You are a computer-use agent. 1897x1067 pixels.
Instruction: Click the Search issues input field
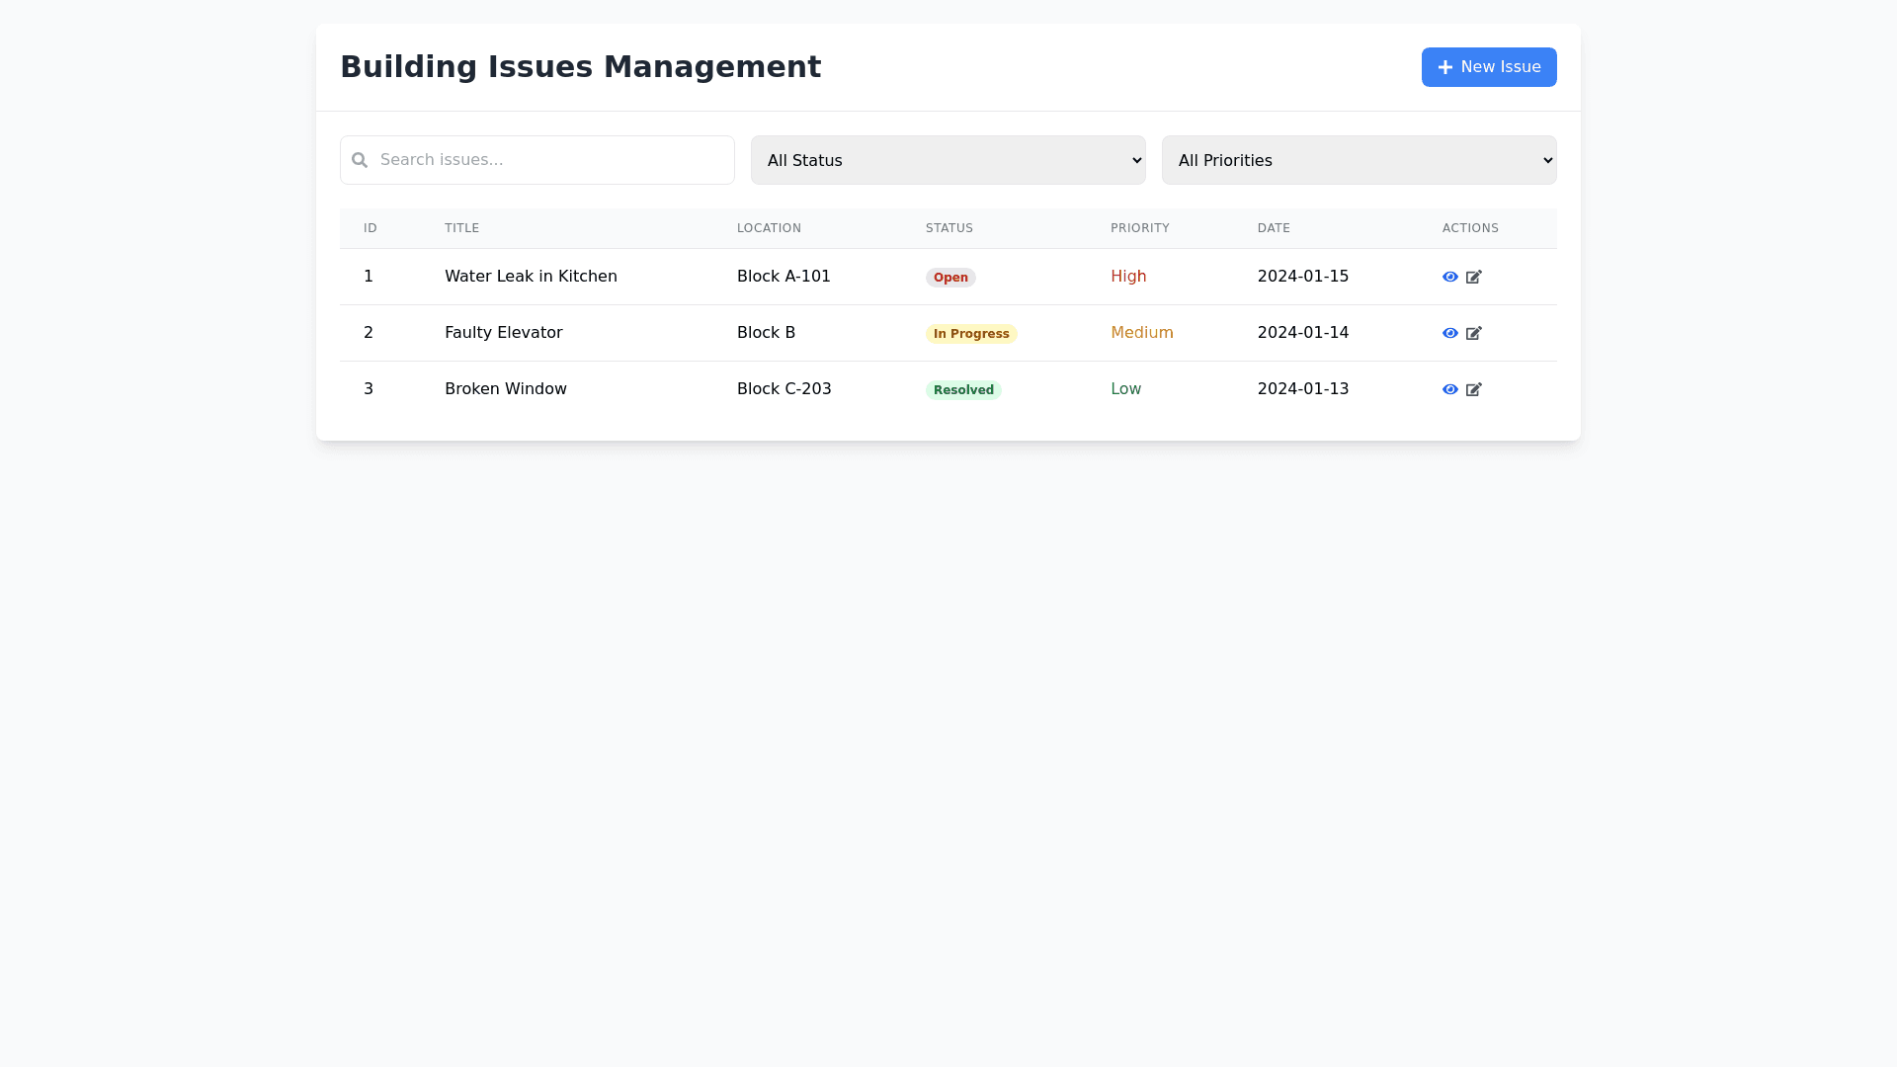(553, 160)
